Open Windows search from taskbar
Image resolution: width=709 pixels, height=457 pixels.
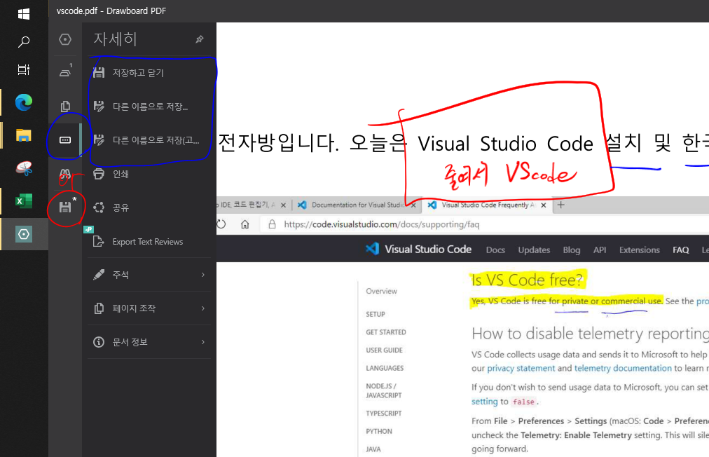point(24,42)
